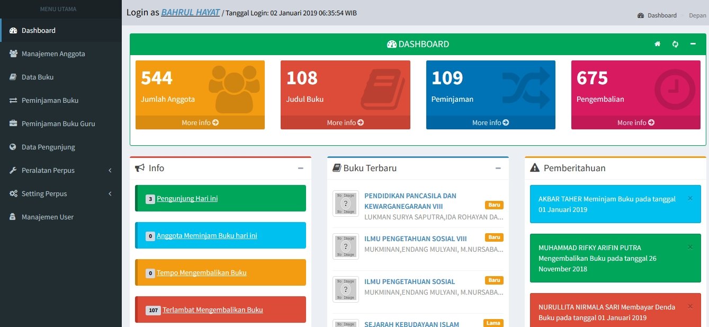Viewport: 709px width, 327px height.
Task: Dismiss the AKBAR TAHER notification
Action: [689, 198]
